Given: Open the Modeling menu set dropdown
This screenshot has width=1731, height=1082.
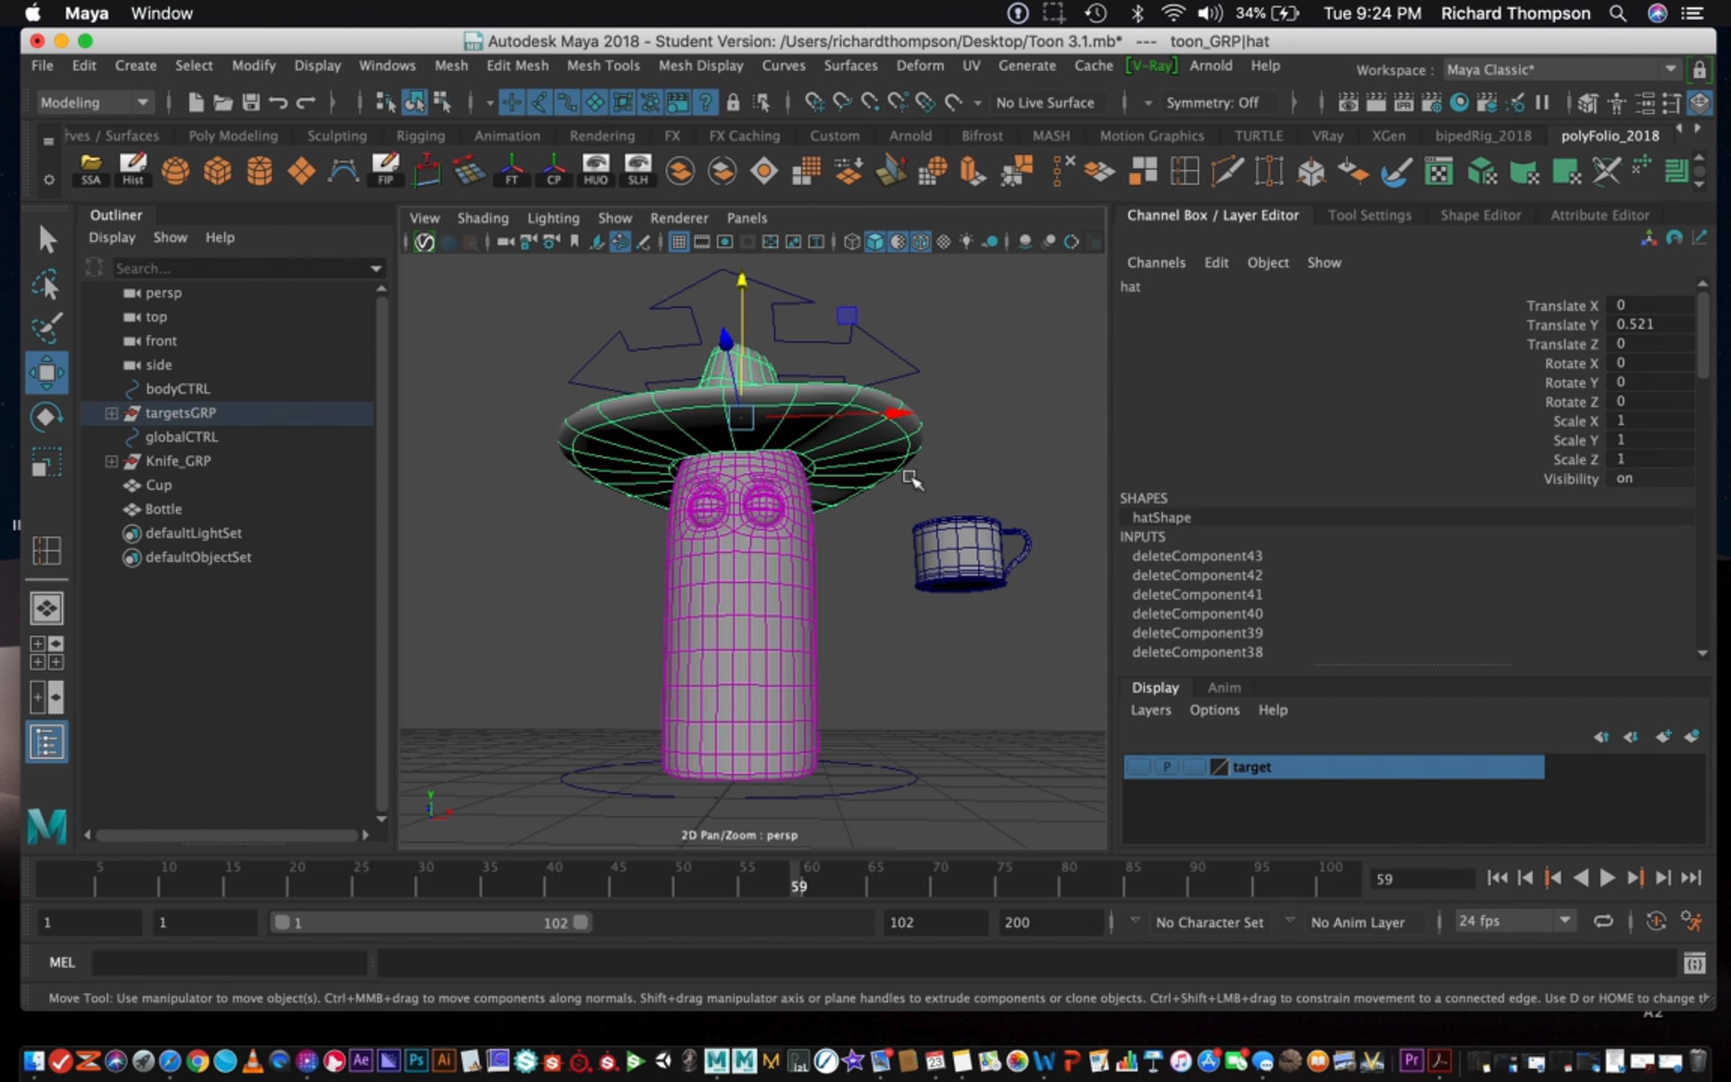Looking at the screenshot, I should point(94,102).
